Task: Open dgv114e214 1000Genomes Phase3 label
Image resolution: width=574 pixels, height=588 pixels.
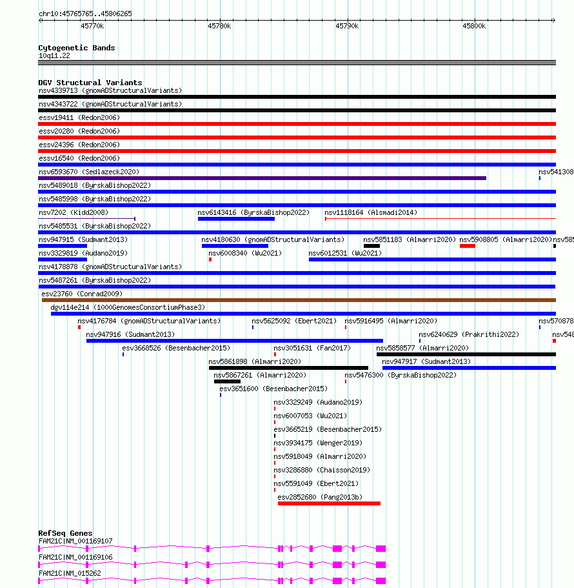Action: tap(128, 307)
